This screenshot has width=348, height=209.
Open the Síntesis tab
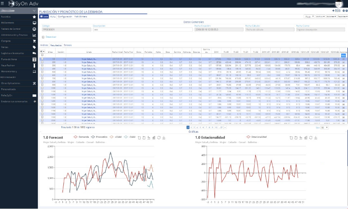point(67,45)
